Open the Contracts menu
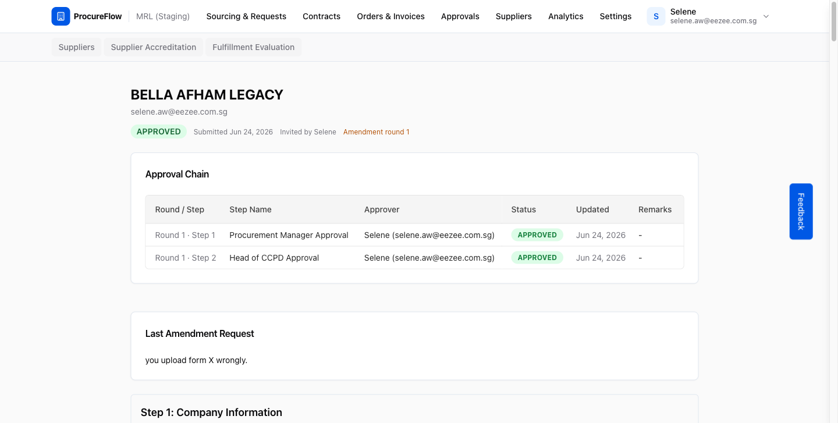 tap(321, 16)
